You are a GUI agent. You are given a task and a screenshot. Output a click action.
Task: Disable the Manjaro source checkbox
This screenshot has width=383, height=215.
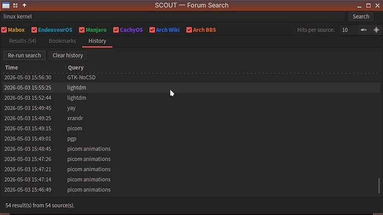pos(82,30)
